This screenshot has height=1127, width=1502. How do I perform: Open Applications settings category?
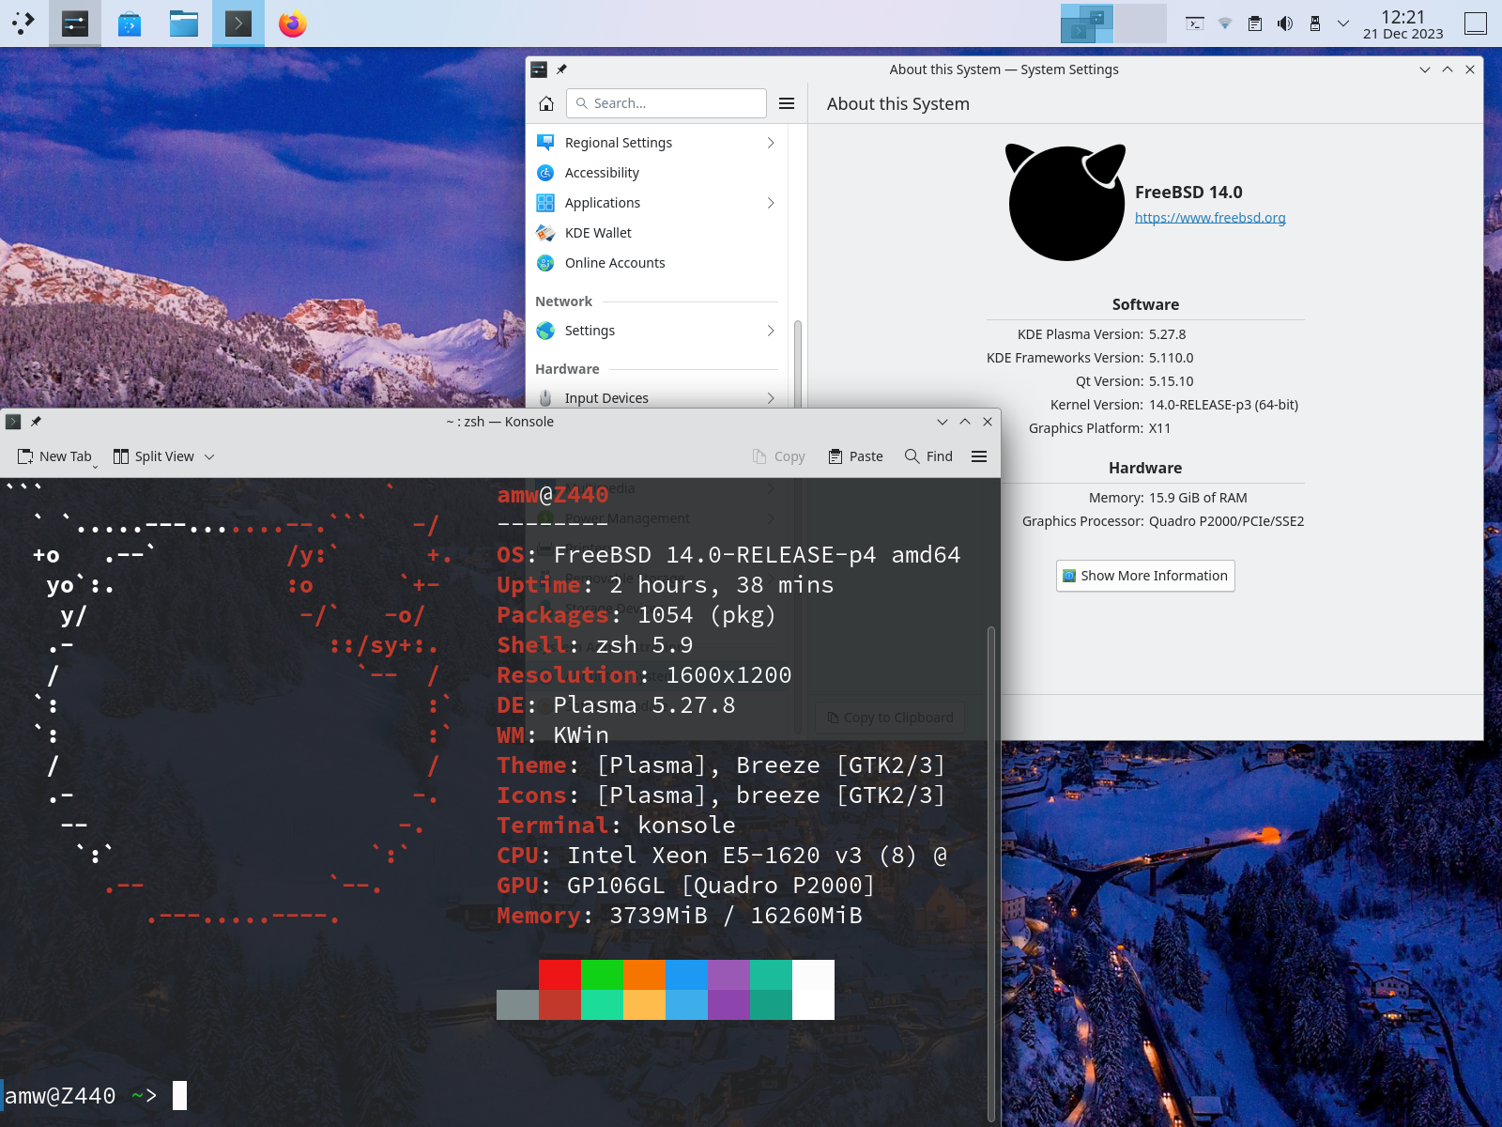(657, 203)
